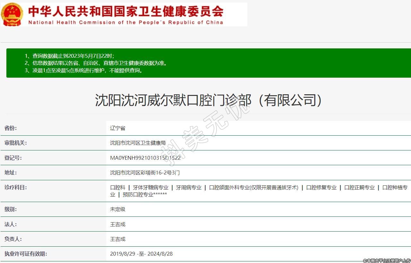The height and width of the screenshot is (263, 411).
Task: Click the 本图由平台注册用户上传 copyright notice
Action: [387, 260]
